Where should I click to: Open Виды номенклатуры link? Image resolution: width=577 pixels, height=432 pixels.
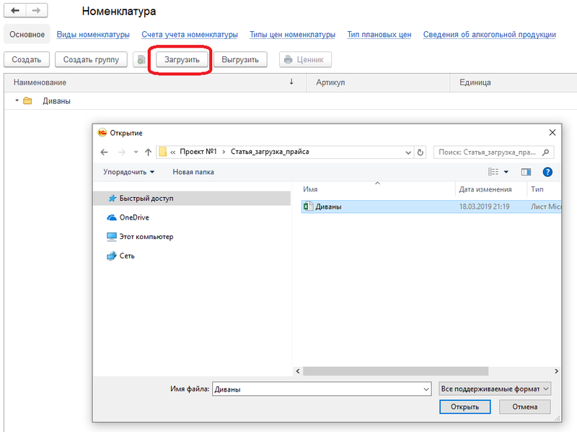[93, 34]
